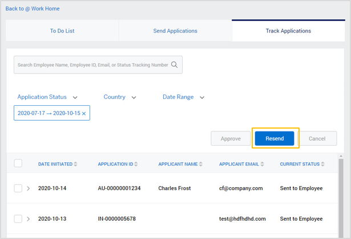Image resolution: width=351 pixels, height=239 pixels.
Task: Expand the Charles Frost application row
Action: click(x=29, y=188)
